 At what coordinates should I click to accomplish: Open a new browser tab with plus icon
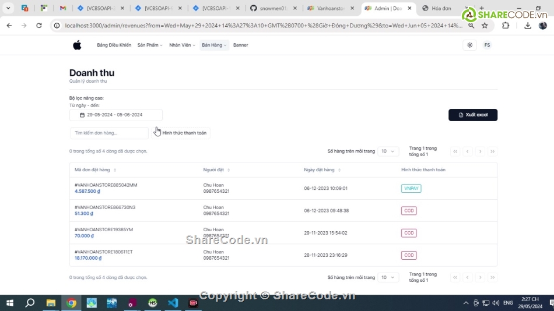(x=482, y=8)
